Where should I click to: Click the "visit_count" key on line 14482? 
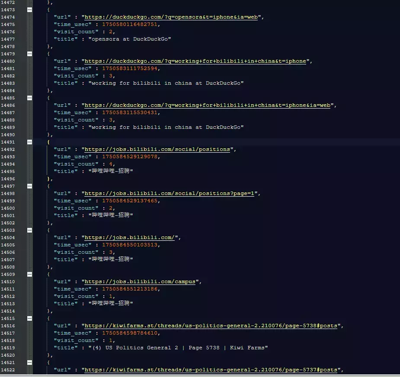click(x=76, y=76)
